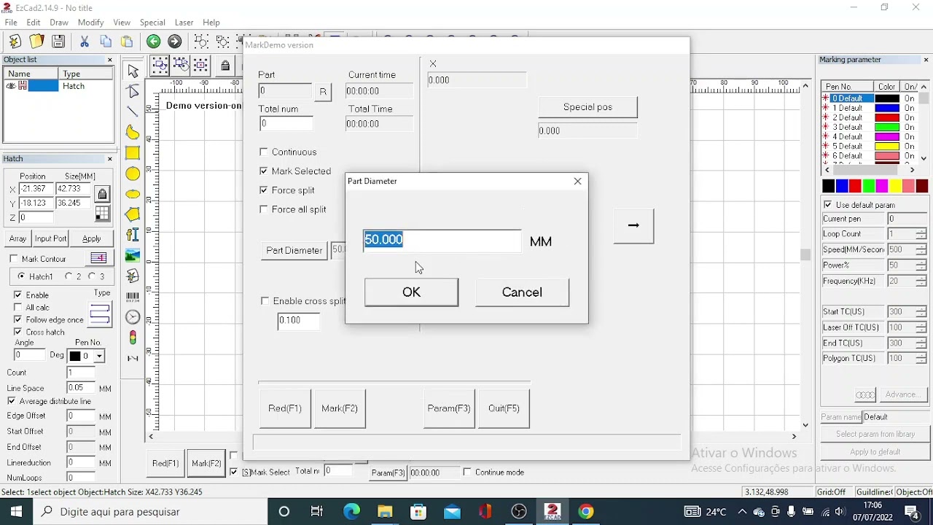Open the hatch Pen No. dropdown
The height and width of the screenshot is (525, 933).
pyautogui.click(x=100, y=356)
